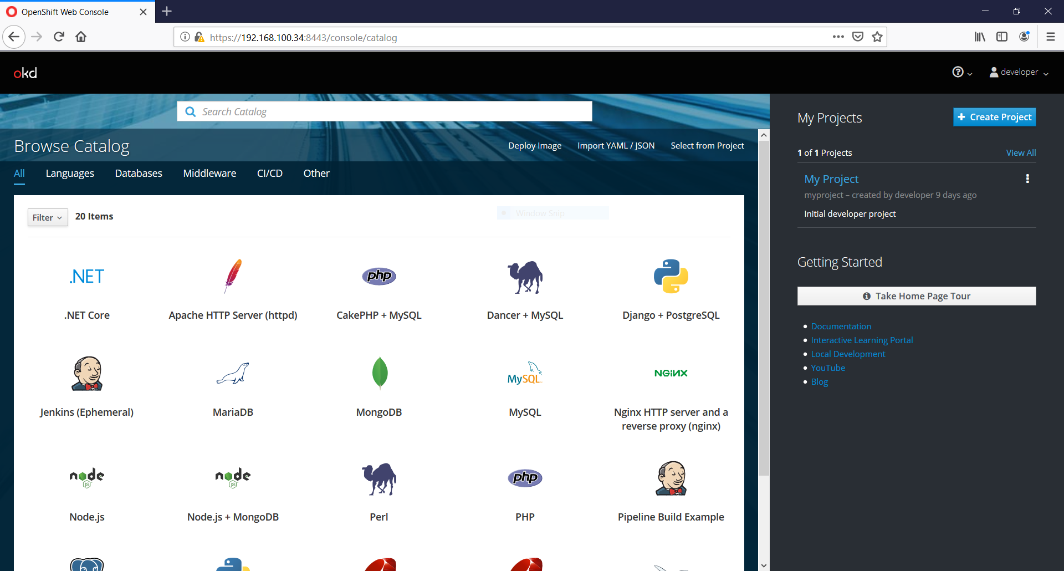
Task: Save page to Pocket icon
Action: click(858, 37)
